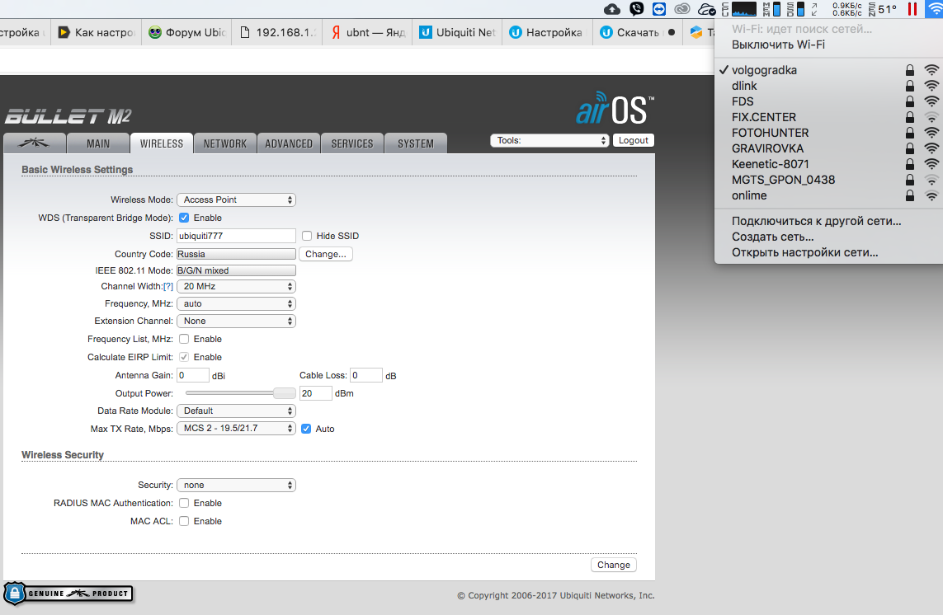Screen dimensions: 943x615
Task: Click the Channel Width help [?] link
Action: [168, 287]
